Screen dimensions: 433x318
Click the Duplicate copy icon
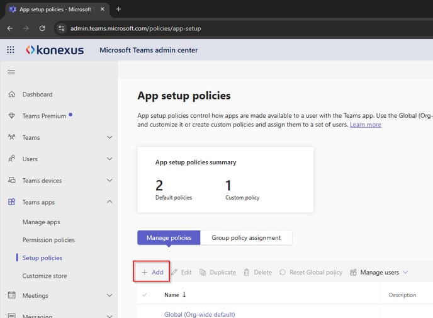(203, 272)
